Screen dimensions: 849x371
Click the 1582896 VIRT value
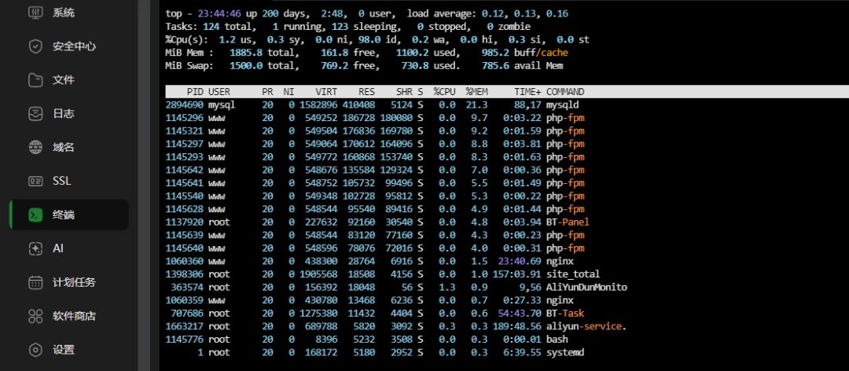point(318,105)
